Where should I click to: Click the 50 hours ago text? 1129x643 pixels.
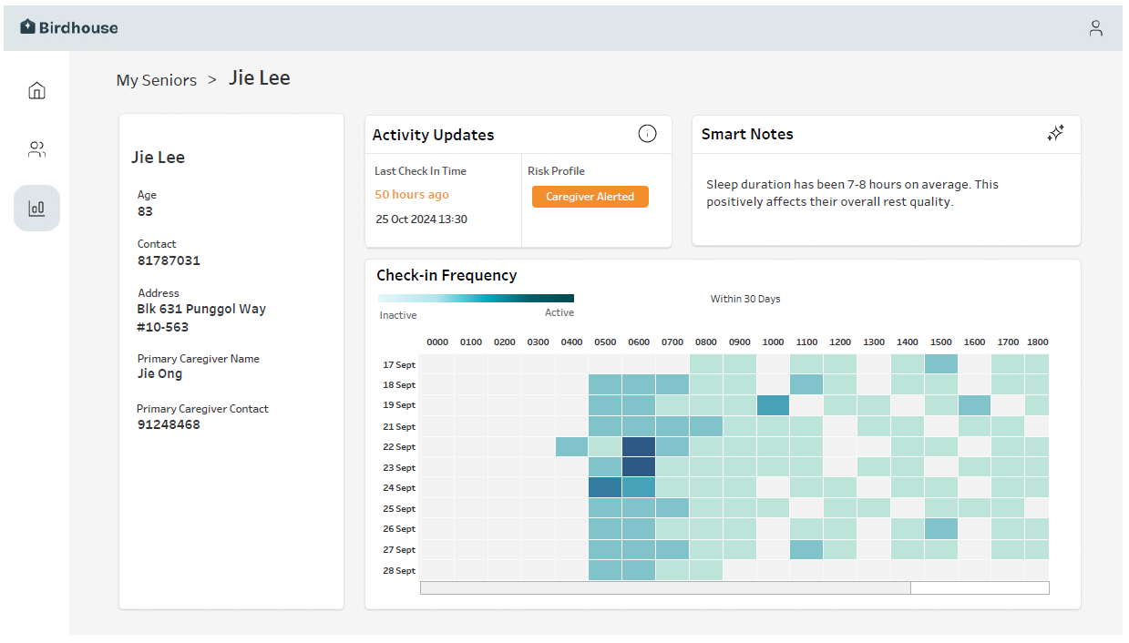point(412,195)
